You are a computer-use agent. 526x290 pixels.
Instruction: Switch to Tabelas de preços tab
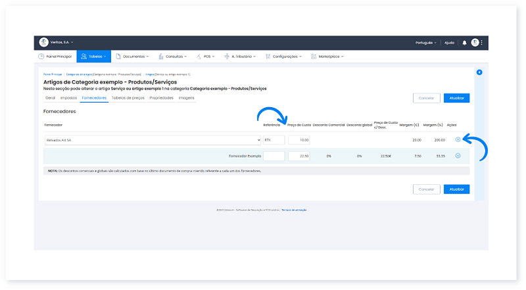tap(128, 97)
